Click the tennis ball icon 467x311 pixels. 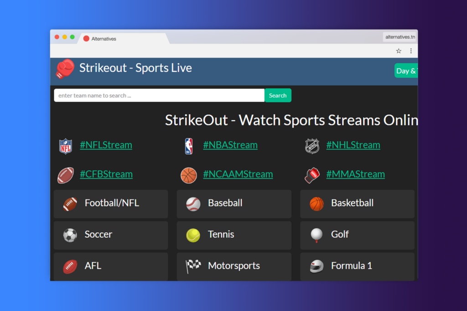click(193, 235)
